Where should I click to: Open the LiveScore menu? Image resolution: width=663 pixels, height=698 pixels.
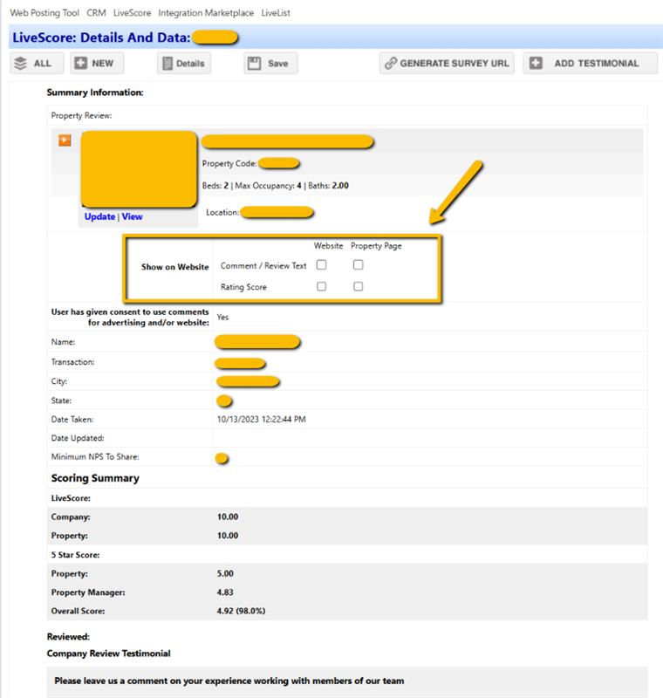tap(132, 13)
